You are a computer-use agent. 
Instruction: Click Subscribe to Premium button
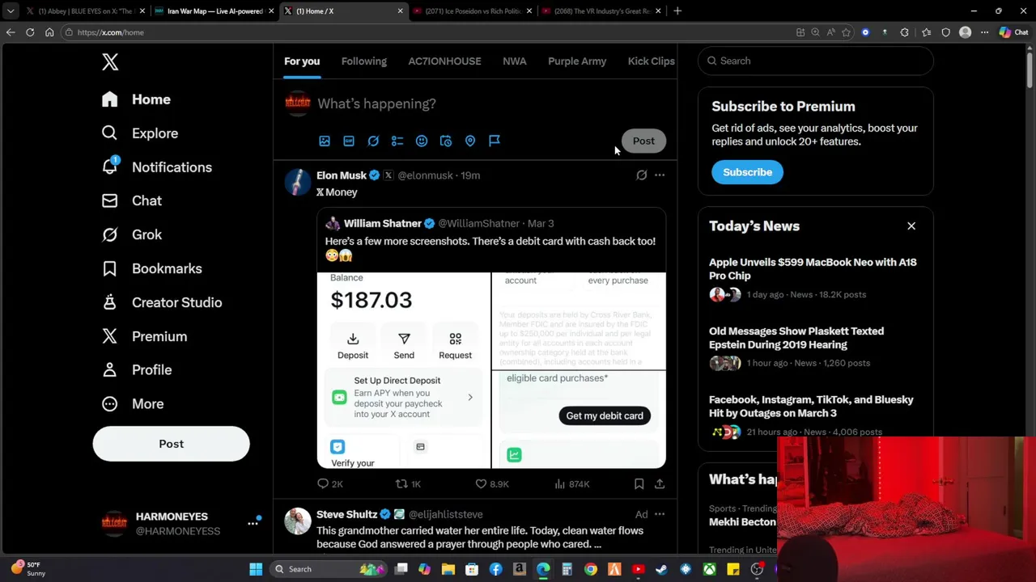point(747,172)
